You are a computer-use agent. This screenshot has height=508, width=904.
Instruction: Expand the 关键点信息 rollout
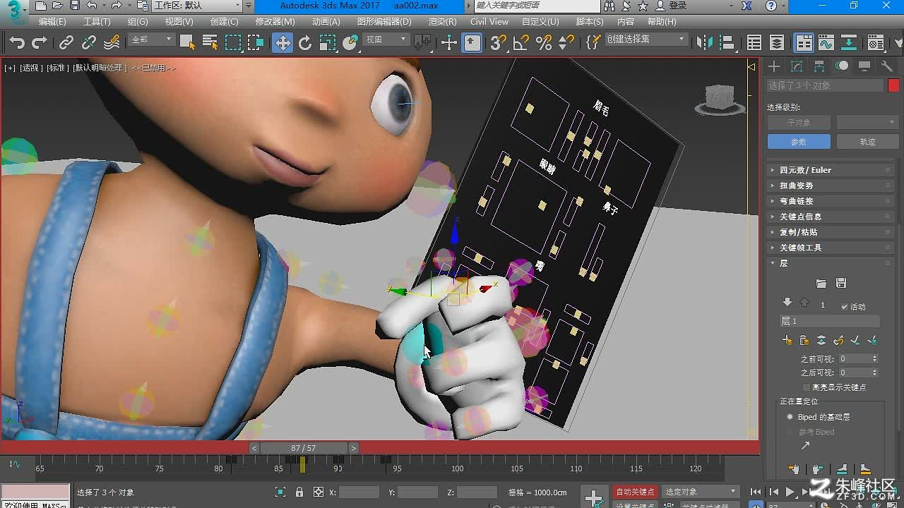pos(830,217)
